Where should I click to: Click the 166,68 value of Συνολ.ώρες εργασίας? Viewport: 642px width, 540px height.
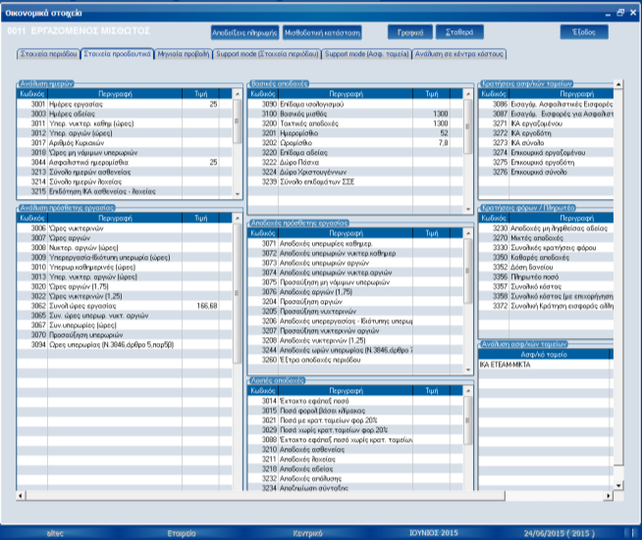[x=207, y=306]
